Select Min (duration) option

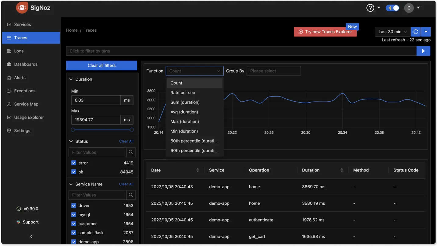click(x=195, y=131)
